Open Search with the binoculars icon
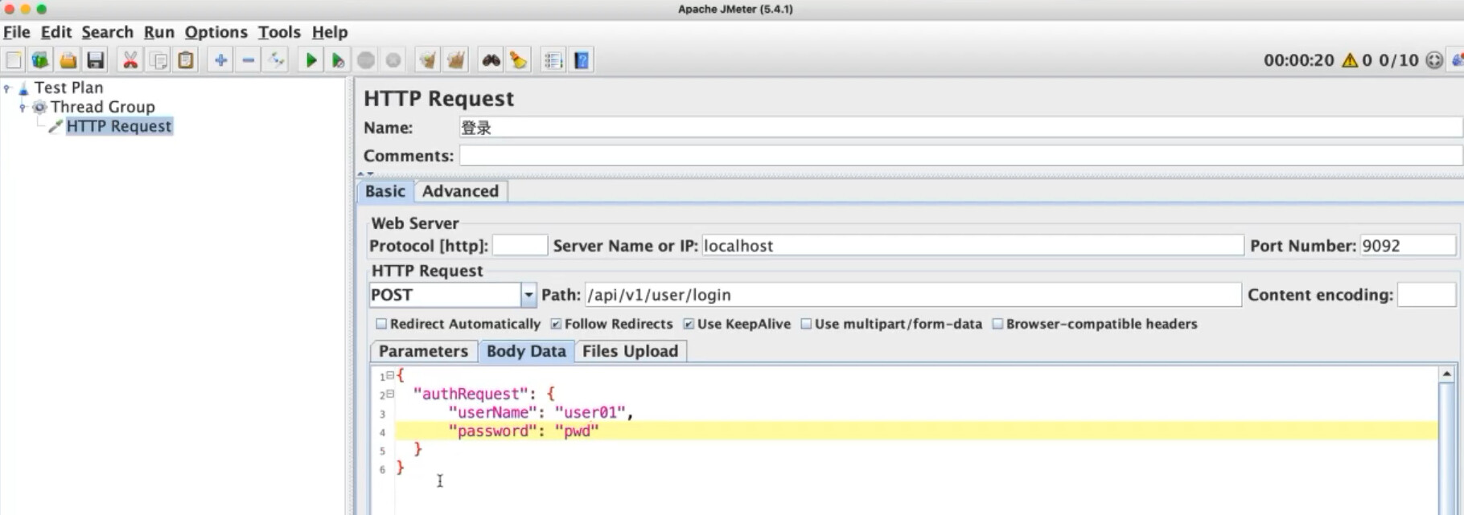The width and height of the screenshot is (1464, 515). [491, 60]
